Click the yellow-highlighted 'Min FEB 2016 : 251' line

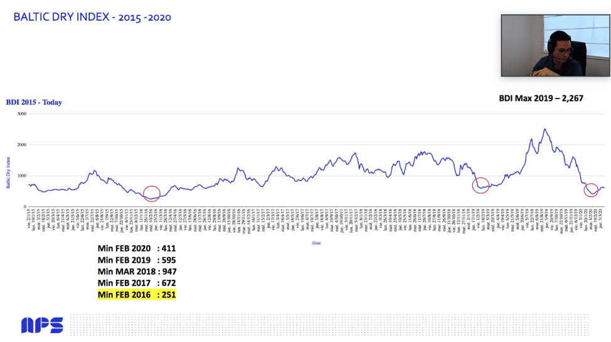pyautogui.click(x=137, y=294)
